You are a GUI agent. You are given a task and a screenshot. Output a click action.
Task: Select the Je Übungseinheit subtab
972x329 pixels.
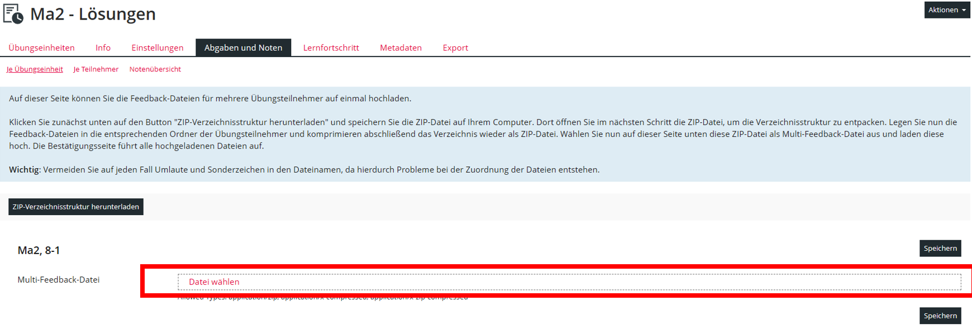pos(35,69)
